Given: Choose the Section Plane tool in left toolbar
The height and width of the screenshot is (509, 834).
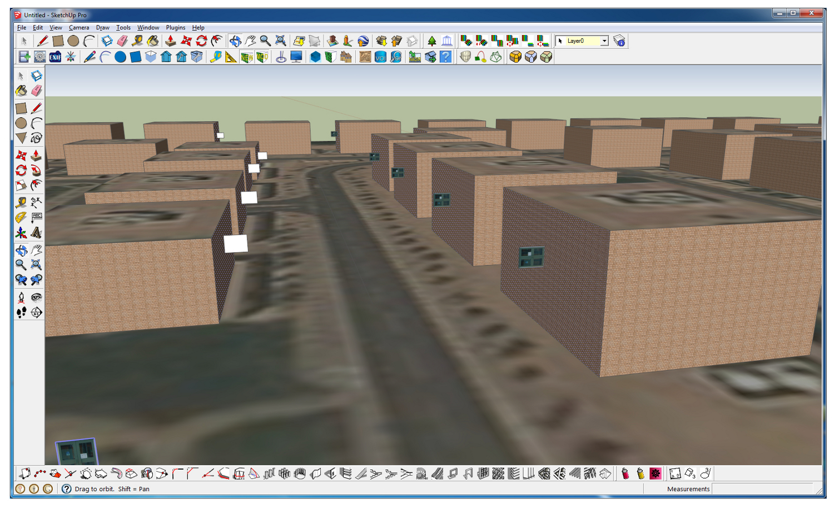Looking at the screenshot, I should click(36, 312).
